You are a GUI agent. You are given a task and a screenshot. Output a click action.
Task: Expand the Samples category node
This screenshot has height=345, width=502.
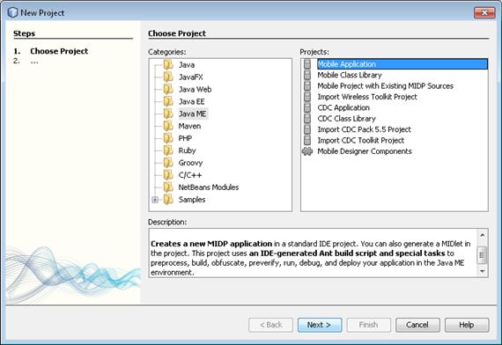[155, 200]
